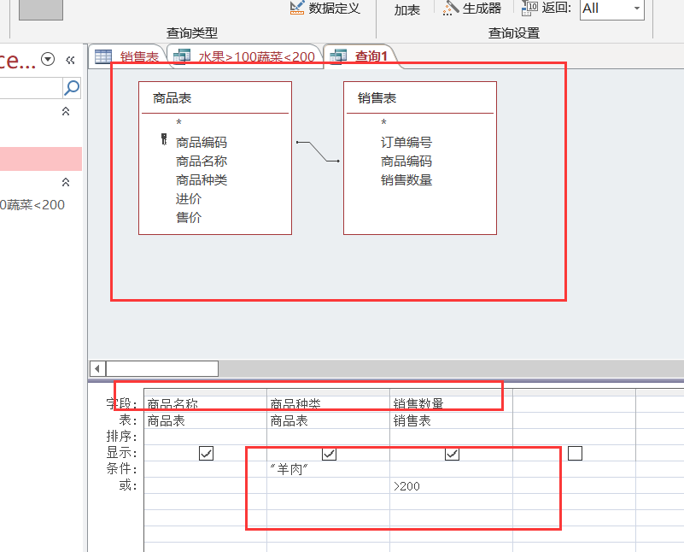Click the search magnifier in navigation pane
This screenshot has height=552, width=684.
click(73, 88)
